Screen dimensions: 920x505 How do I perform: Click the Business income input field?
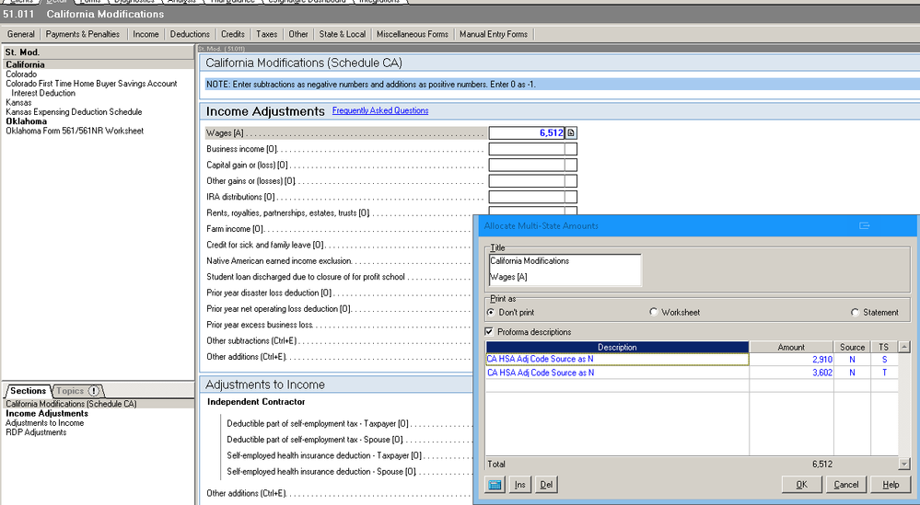click(x=526, y=149)
